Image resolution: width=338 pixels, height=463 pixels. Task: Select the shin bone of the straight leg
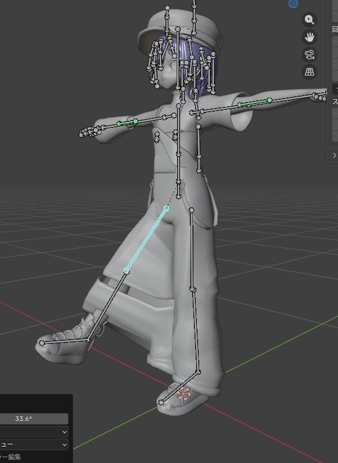(x=196, y=331)
